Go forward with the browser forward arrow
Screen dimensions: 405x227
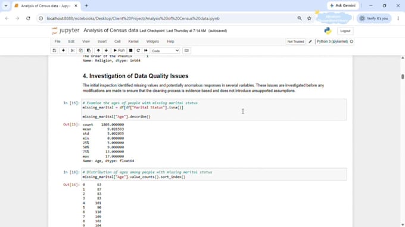(x=17, y=18)
